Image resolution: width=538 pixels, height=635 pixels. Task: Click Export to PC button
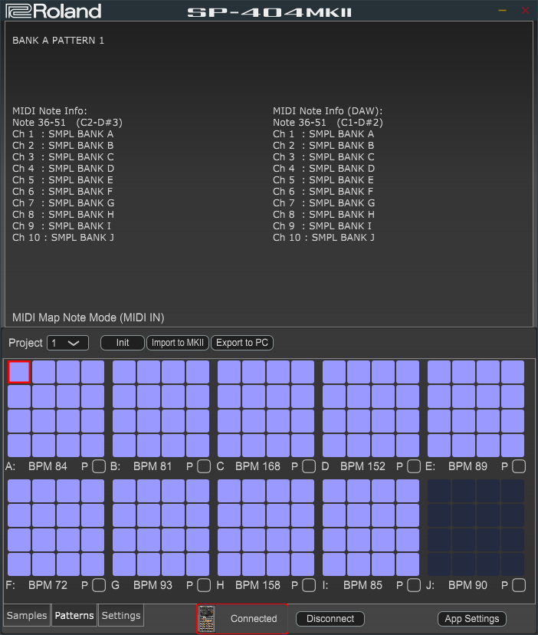click(242, 343)
